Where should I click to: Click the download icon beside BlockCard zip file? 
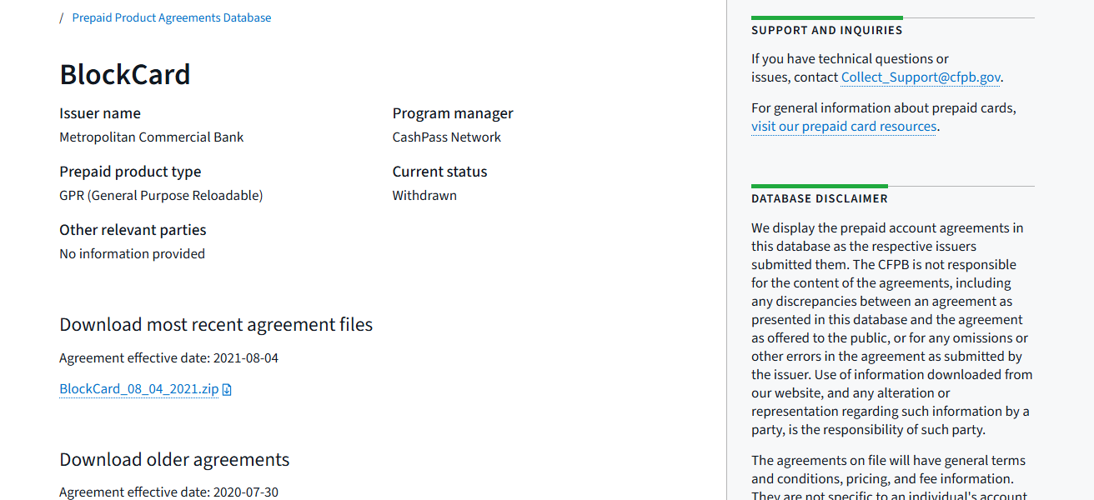click(227, 389)
